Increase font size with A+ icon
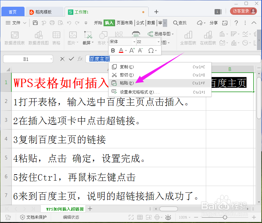Image resolution: width=262 pixels, height=223 pixels. [x=132, y=50]
